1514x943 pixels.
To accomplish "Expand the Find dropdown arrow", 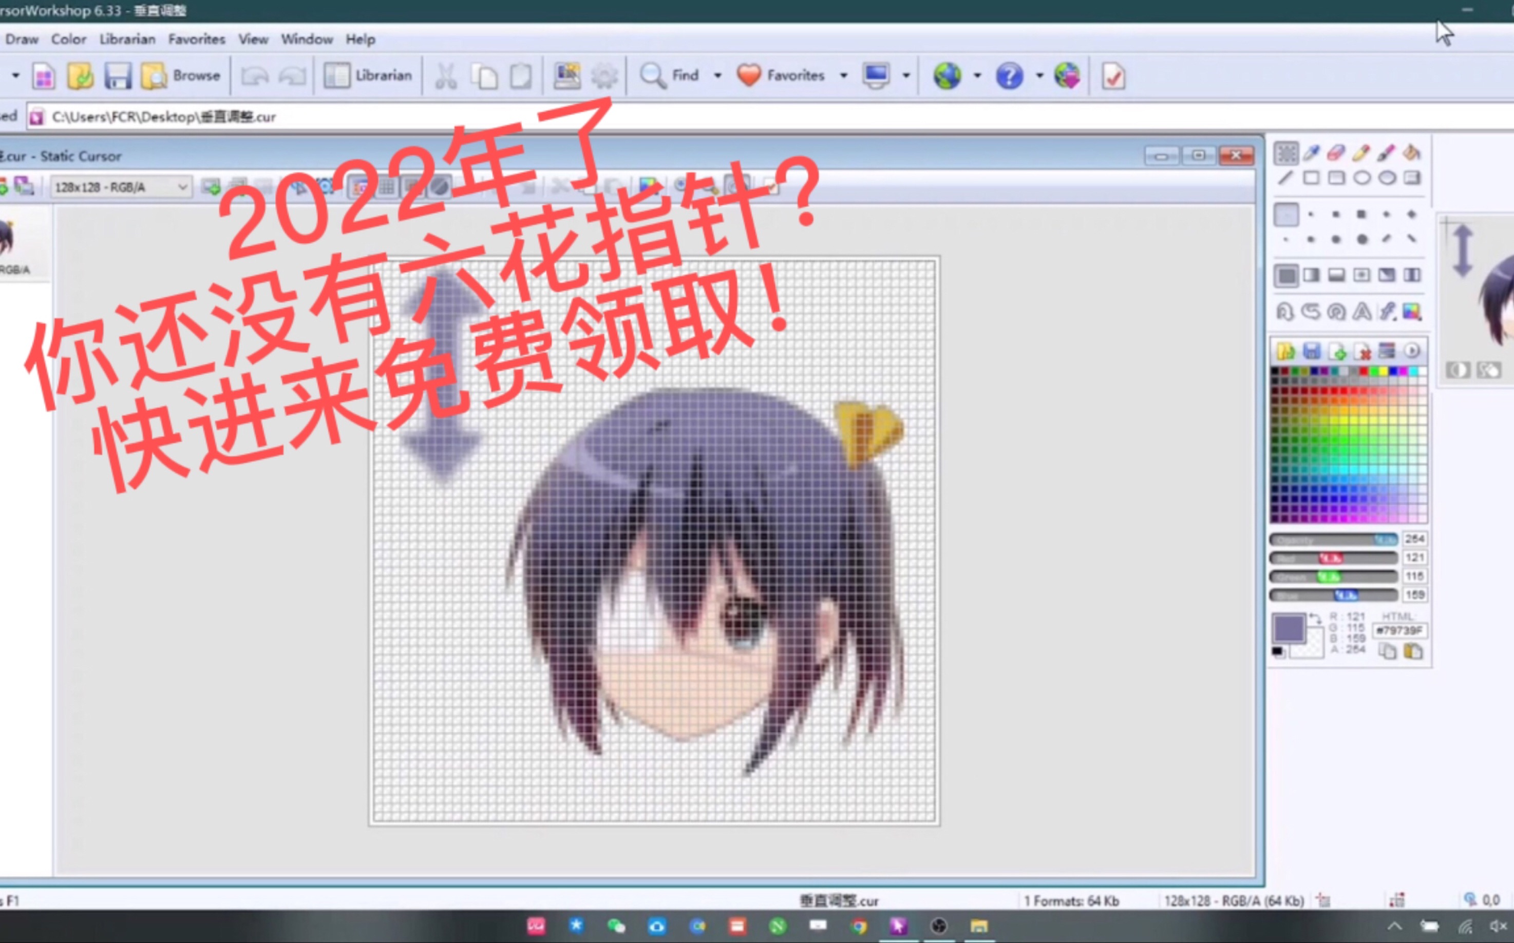I will pyautogui.click(x=717, y=76).
